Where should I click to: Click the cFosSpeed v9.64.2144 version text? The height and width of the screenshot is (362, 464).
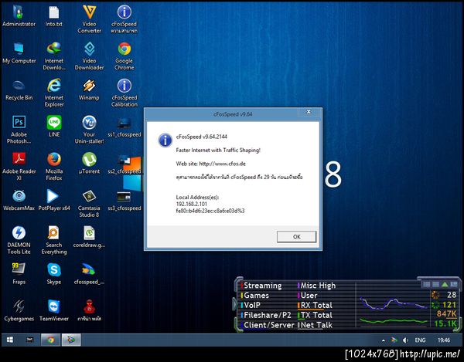click(202, 137)
